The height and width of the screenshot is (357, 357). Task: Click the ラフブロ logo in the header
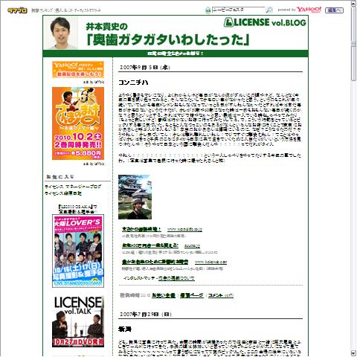click(17, 10)
